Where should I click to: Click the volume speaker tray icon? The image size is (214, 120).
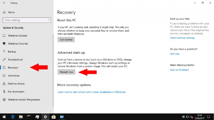(192, 117)
